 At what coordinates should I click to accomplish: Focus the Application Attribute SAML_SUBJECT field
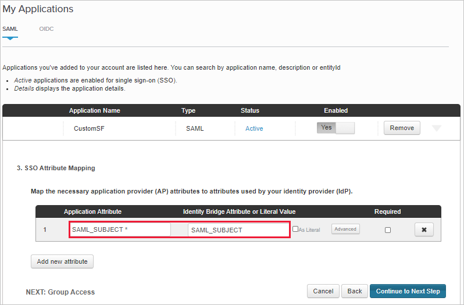pos(120,229)
